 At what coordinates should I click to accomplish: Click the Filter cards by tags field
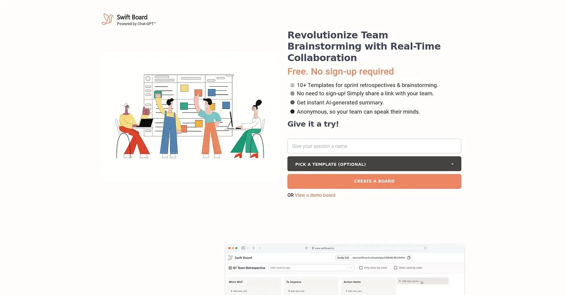coord(311,268)
